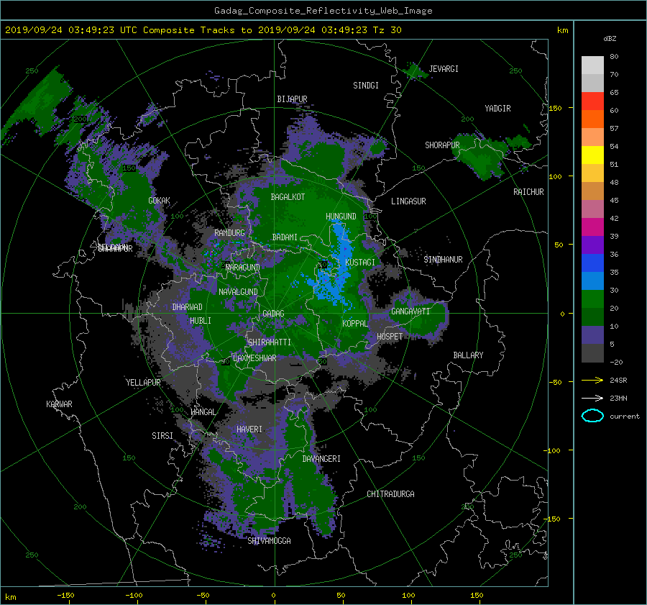The height and width of the screenshot is (605, 647).
Task: Click the GADAG radar center label
Action: point(273,314)
